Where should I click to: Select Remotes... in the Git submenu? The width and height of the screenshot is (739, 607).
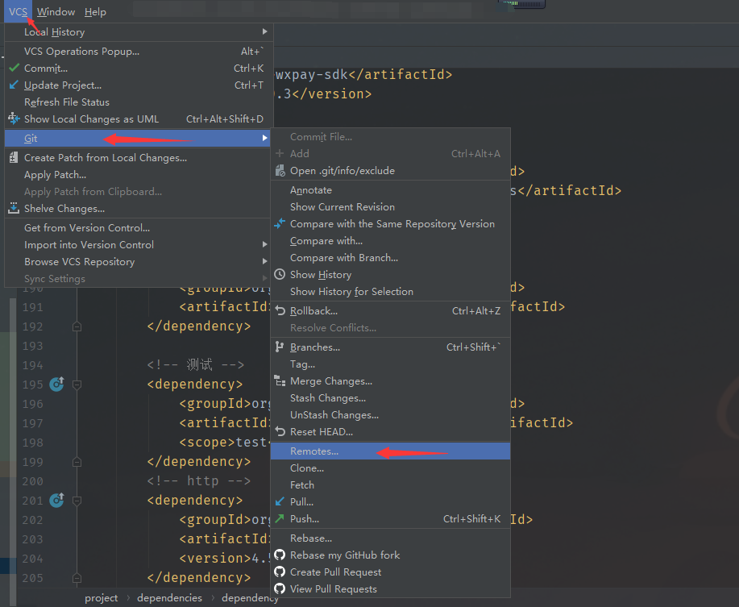(390, 451)
